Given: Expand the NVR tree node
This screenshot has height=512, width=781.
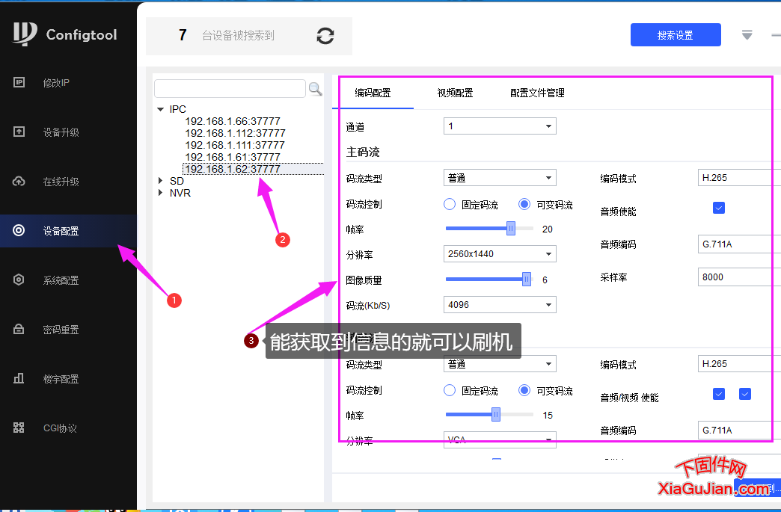Looking at the screenshot, I should tap(160, 193).
